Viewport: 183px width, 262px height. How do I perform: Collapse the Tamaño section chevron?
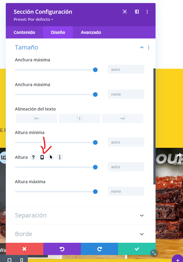142,47
